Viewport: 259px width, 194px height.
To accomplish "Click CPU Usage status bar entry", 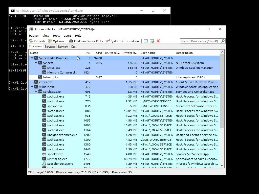I will (x=40, y=172).
